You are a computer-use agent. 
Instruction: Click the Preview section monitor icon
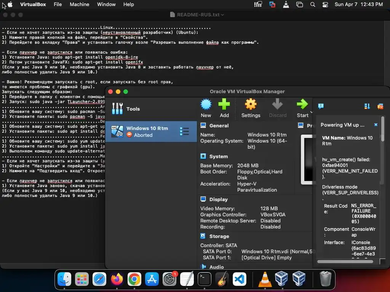click(301, 125)
